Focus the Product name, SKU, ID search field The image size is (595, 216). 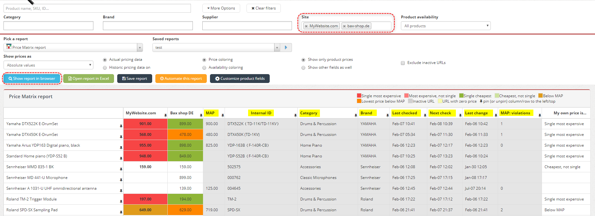coord(97,8)
